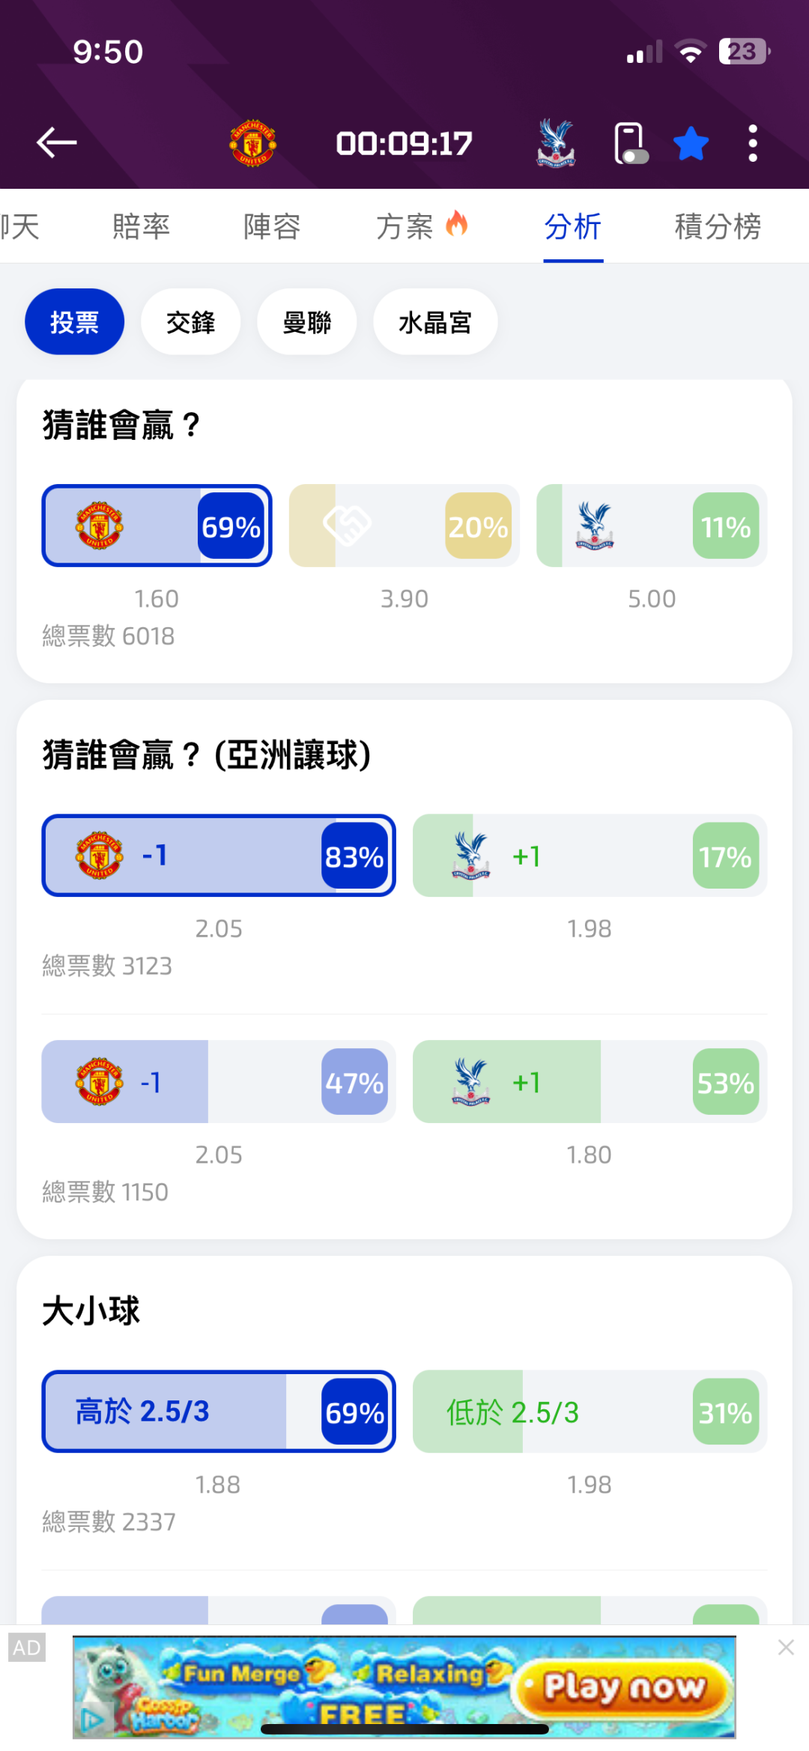Open the three-dot more options menu
This screenshot has height=1751, width=809.
[x=753, y=143]
